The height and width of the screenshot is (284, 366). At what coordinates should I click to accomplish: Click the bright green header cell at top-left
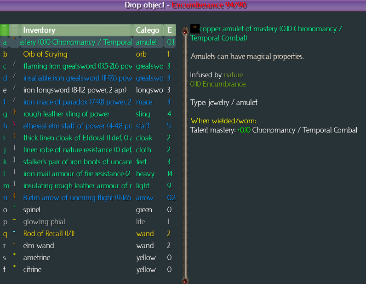tap(5, 30)
